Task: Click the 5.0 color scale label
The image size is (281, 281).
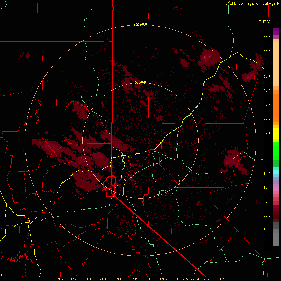Action: [x=267, y=118]
